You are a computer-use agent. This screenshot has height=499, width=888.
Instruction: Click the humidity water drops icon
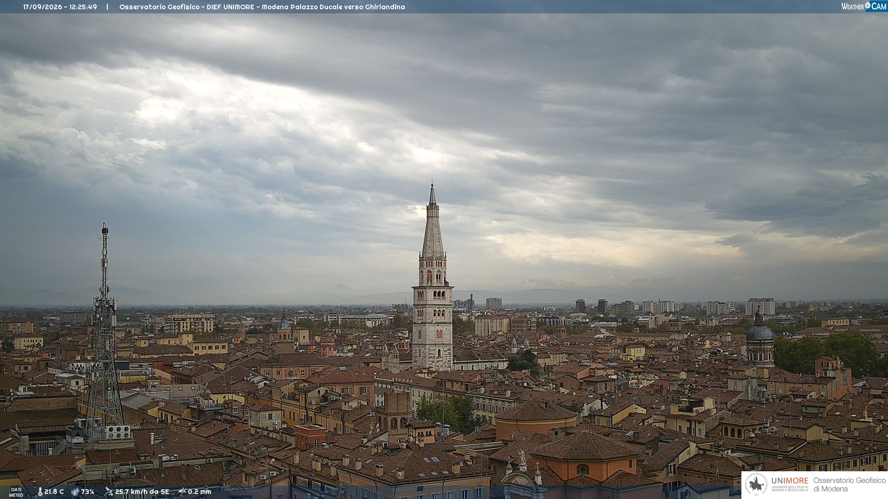pos(75,492)
